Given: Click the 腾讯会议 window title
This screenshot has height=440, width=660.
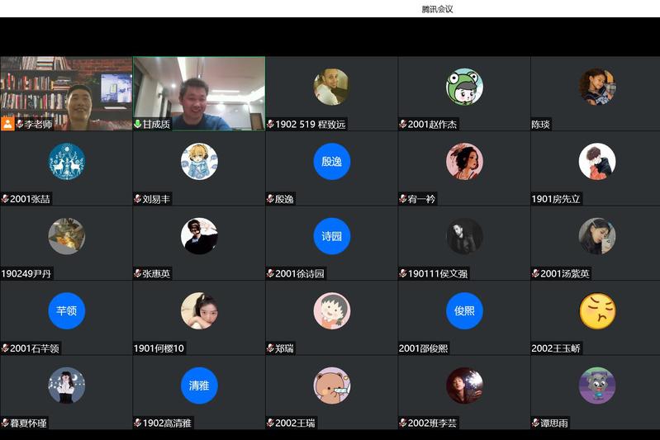Looking at the screenshot, I should click(x=437, y=9).
